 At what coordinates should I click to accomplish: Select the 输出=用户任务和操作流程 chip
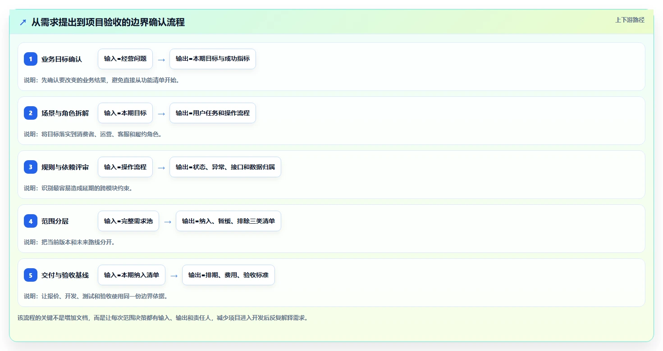[x=213, y=113]
